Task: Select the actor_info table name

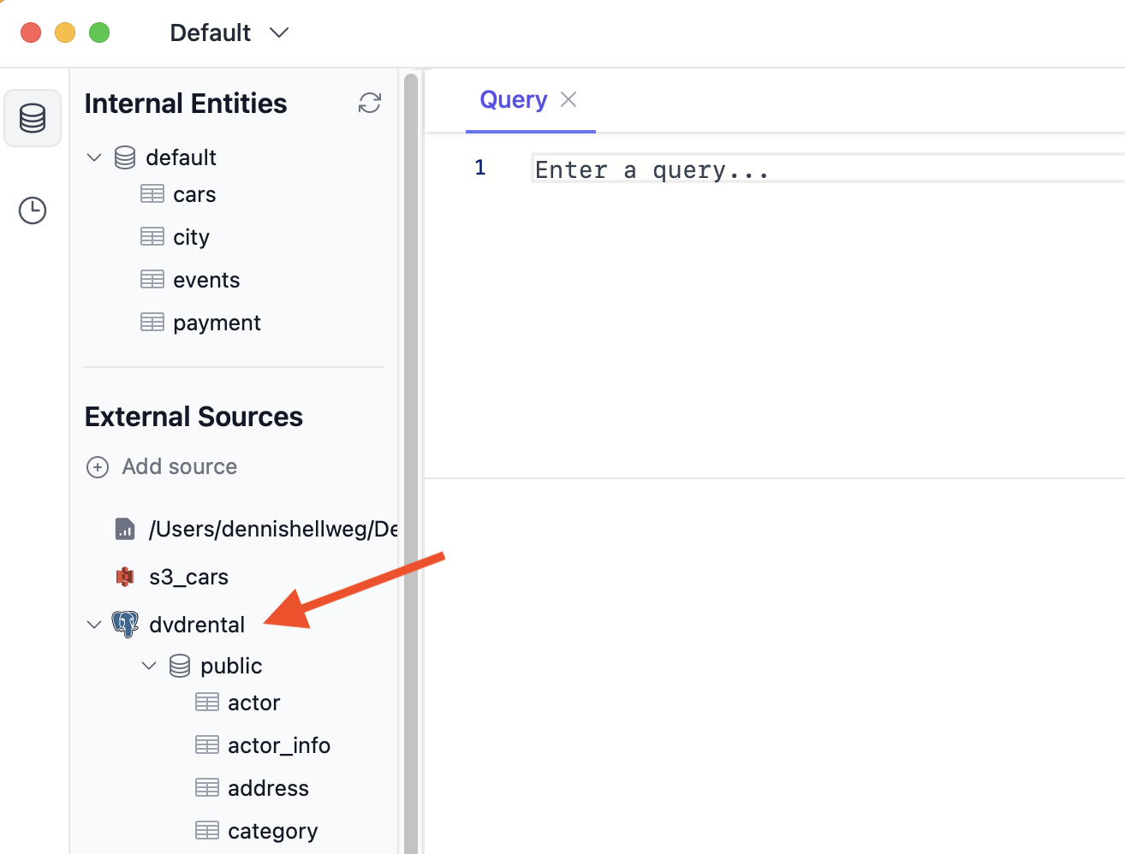Action: [279, 746]
